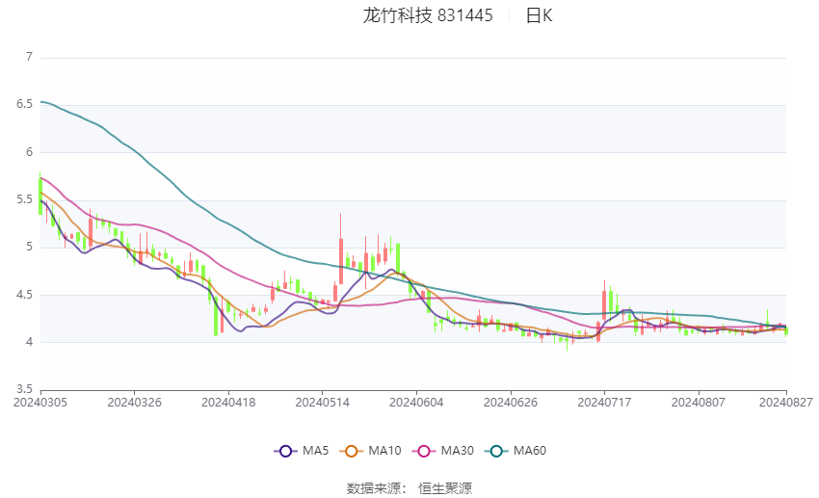
Task: Click the 3.5 price axis label
Action: [x=24, y=389]
